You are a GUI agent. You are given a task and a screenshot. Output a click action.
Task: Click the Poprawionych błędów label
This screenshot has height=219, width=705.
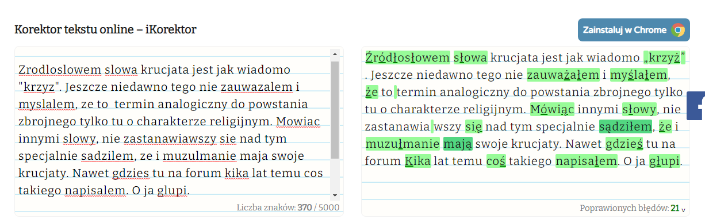click(624, 208)
